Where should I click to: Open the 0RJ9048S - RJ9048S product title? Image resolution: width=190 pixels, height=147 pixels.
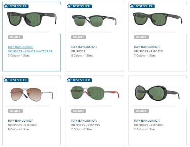point(148,125)
